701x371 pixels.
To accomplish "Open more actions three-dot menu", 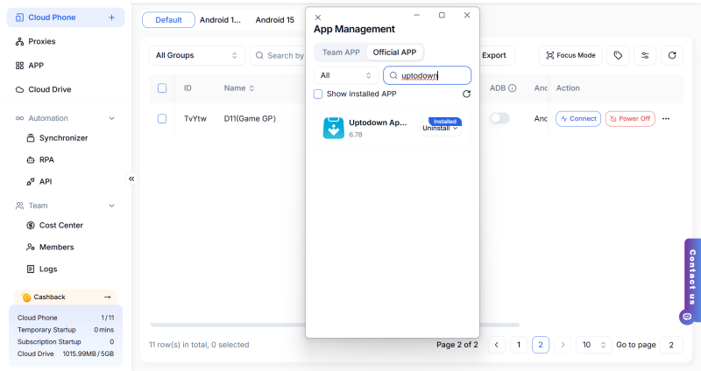I will coord(666,118).
